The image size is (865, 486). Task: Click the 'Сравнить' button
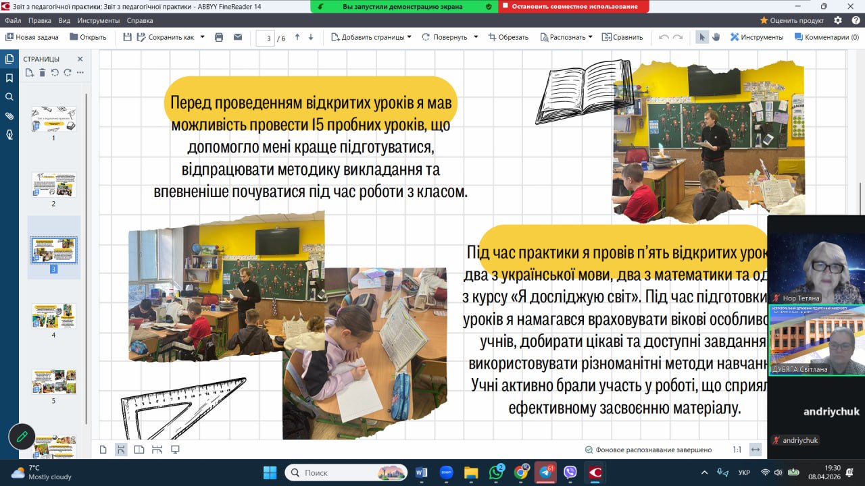coord(622,37)
